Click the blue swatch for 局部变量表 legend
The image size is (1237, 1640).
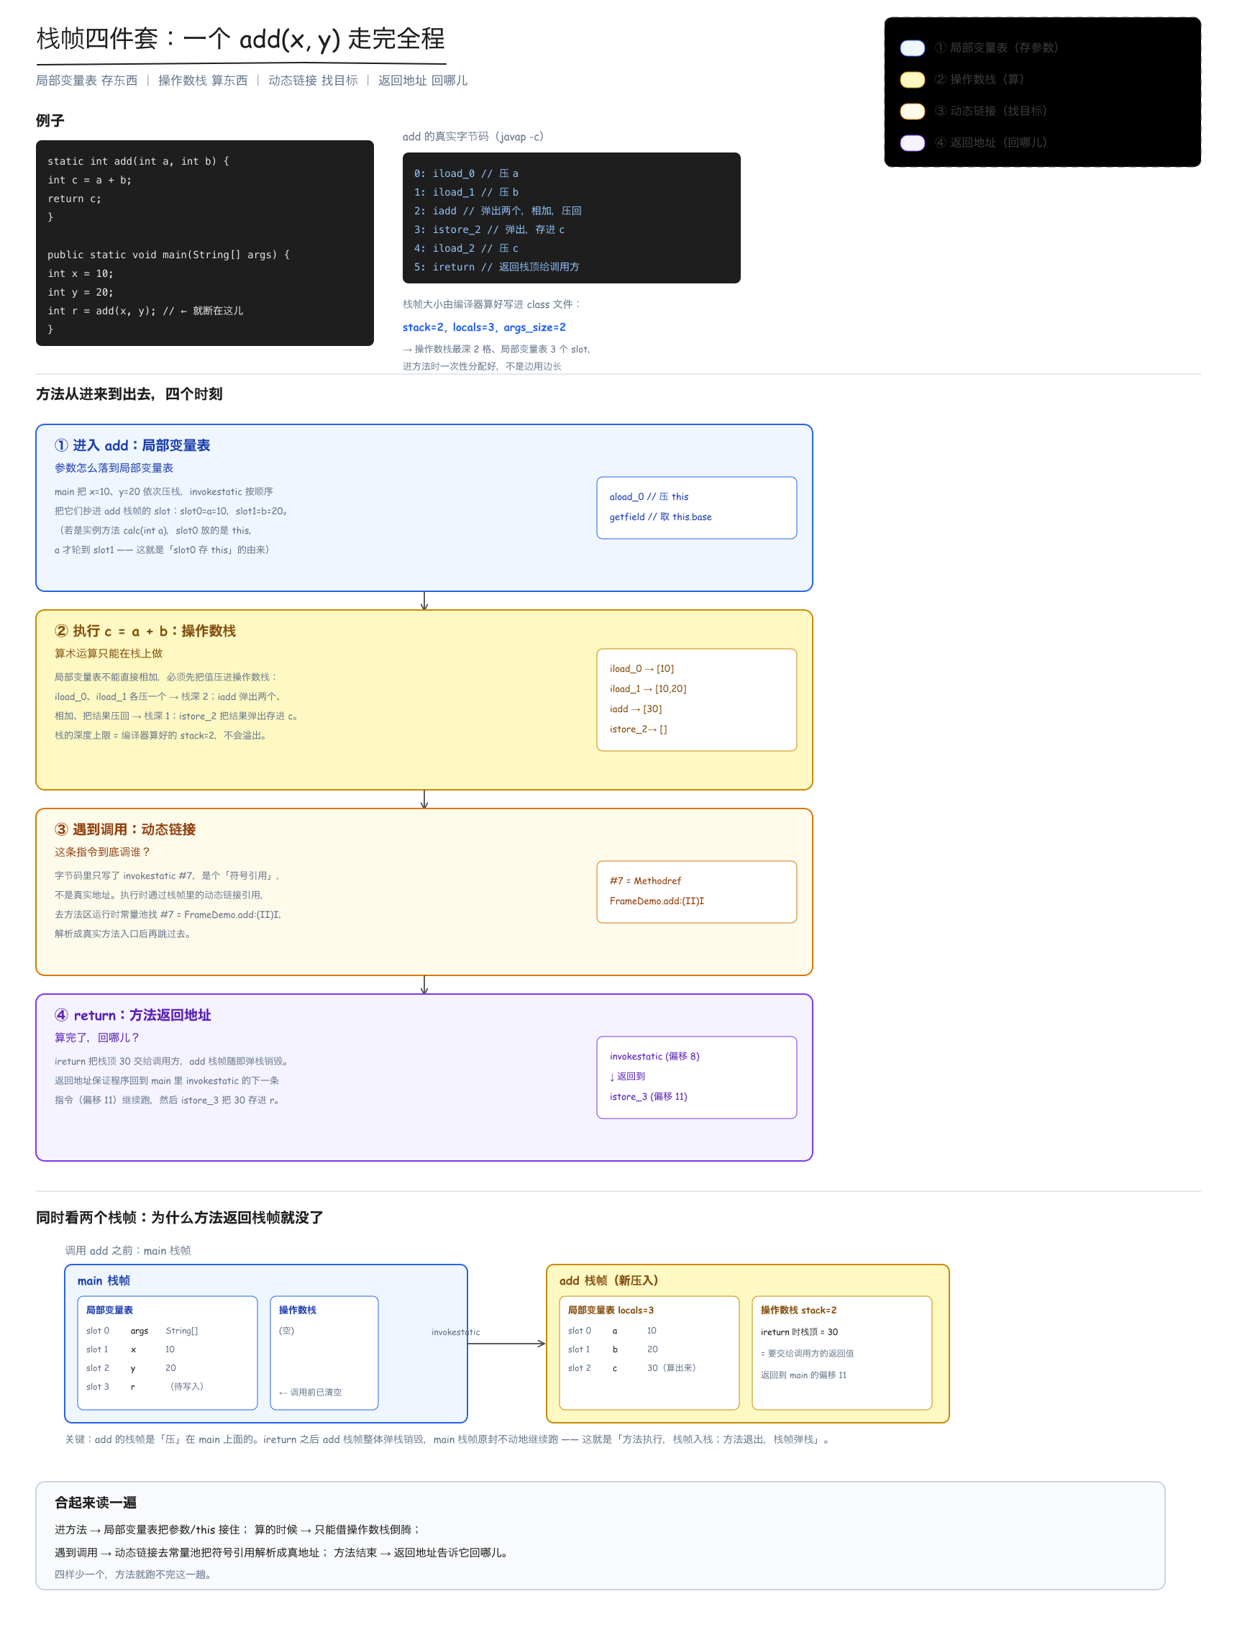point(913,48)
